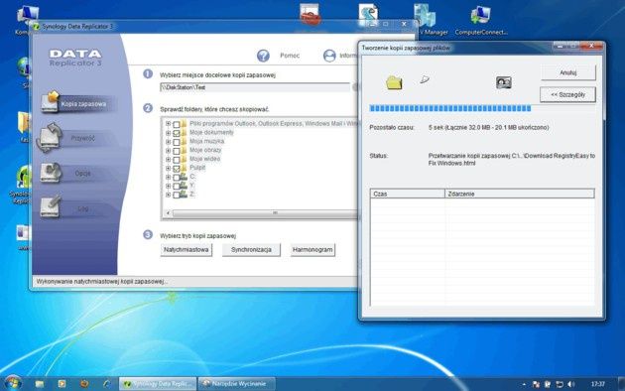
Task: Click the Start orb on the taskbar
Action: 12,383
